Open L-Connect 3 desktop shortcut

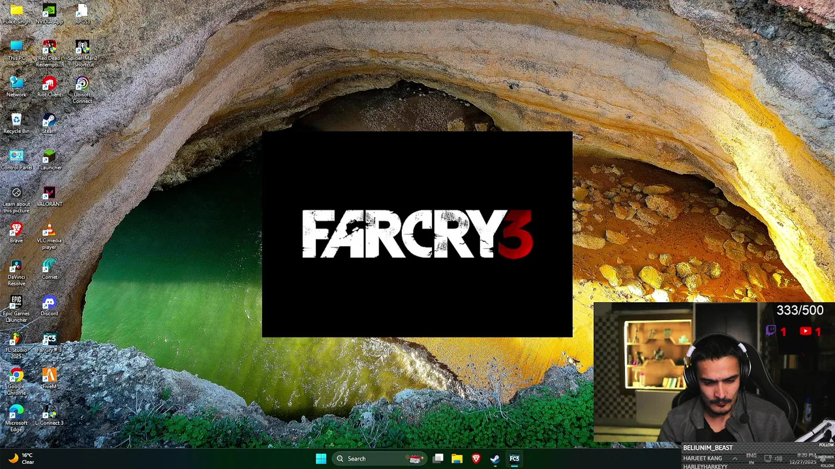pyautogui.click(x=50, y=416)
